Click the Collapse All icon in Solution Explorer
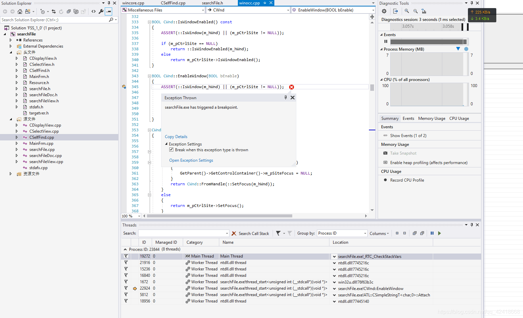Image resolution: width=523 pixels, height=318 pixels. click(69, 11)
